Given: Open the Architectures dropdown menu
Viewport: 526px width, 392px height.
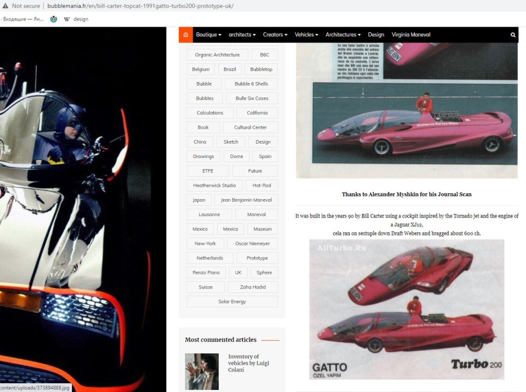Looking at the screenshot, I should coord(343,35).
